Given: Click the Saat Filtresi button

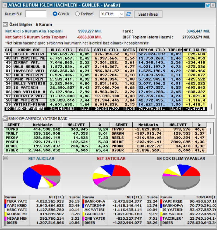Looking at the screenshot, I should pyautogui.click(x=148, y=14).
